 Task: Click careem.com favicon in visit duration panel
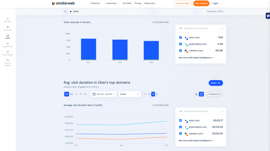tap(186, 134)
